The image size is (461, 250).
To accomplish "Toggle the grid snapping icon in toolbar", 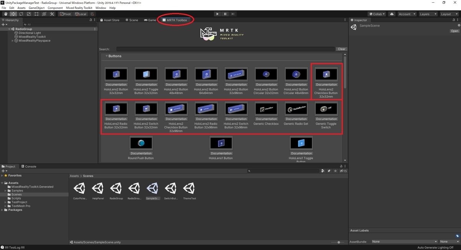I will pos(92,14).
